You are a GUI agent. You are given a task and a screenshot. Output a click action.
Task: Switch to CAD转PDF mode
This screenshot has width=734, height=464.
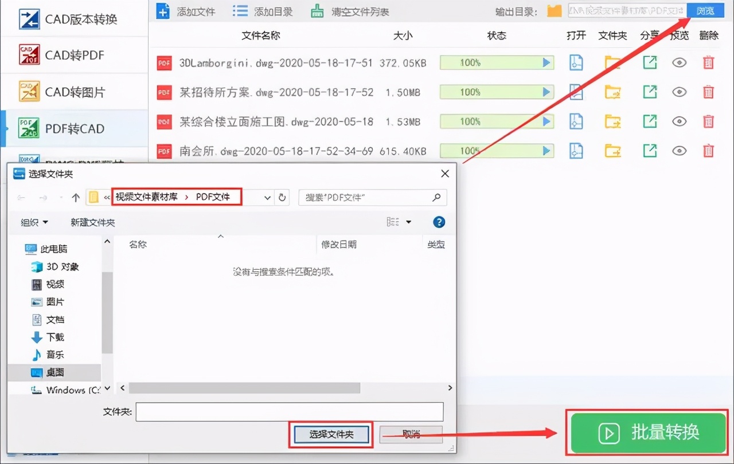coord(75,55)
